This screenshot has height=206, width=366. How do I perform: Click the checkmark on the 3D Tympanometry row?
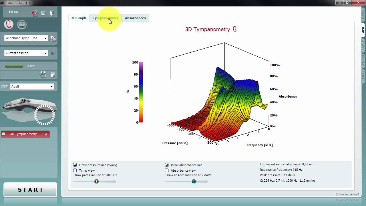click(x=46, y=134)
